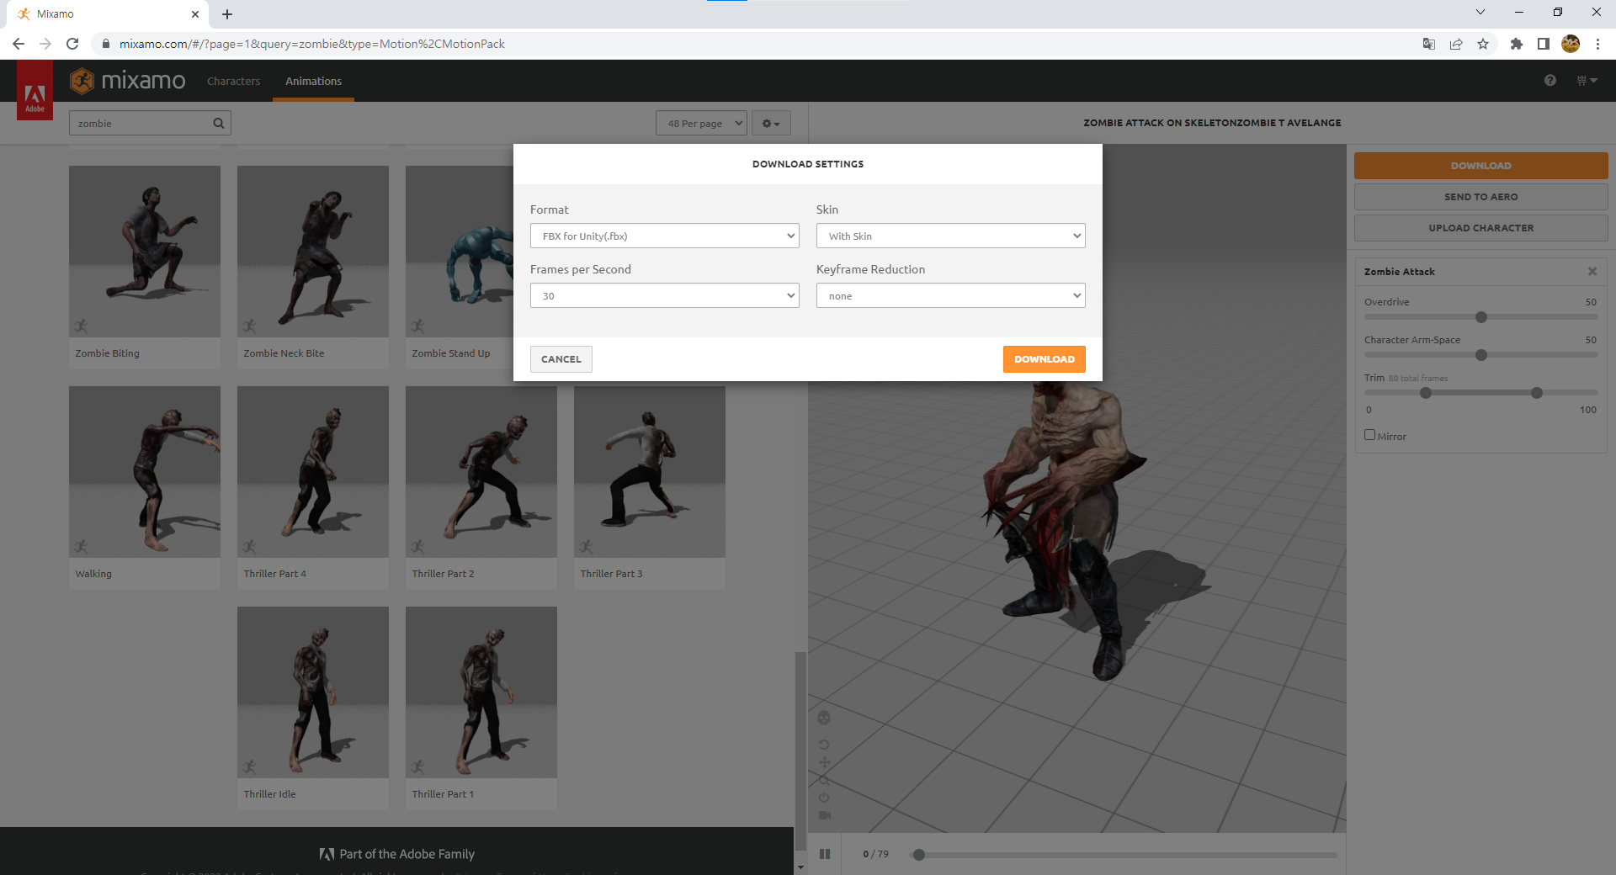This screenshot has height=875, width=1616.
Task: Toggle the skeleton view skull icon
Action: tap(824, 718)
